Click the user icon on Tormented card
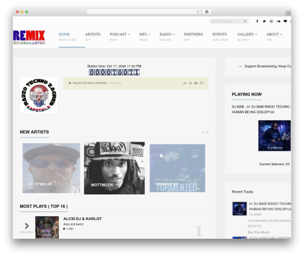The image size is (304, 257). point(161,156)
